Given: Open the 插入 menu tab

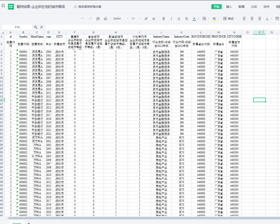Looking at the screenshot, I should point(229,7).
